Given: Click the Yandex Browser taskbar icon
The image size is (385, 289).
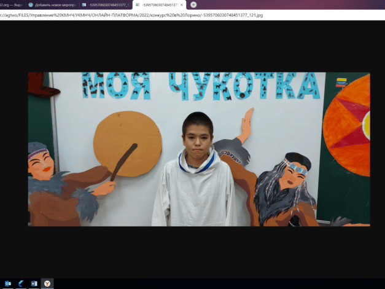Looking at the screenshot, I should coord(47,283).
